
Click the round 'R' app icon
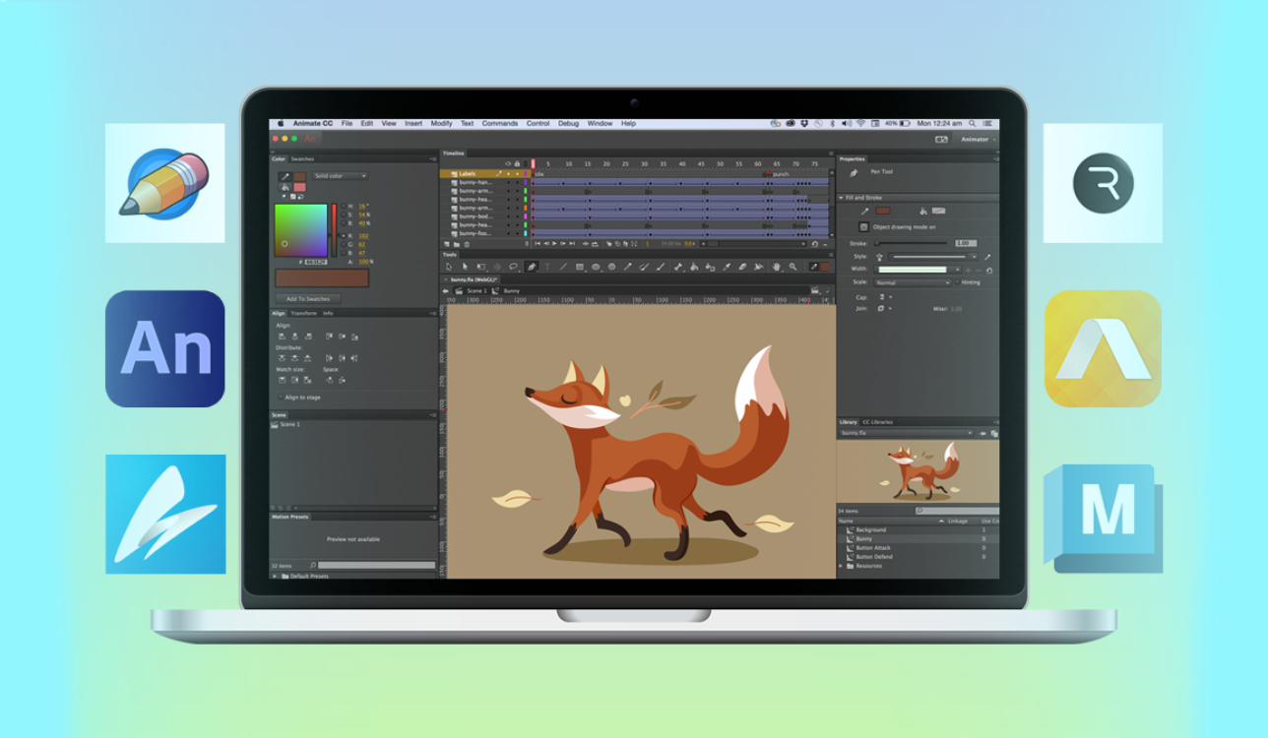pyautogui.click(x=1103, y=183)
